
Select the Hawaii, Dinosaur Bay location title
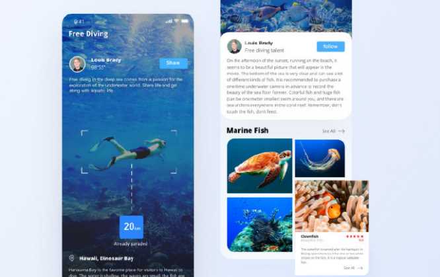106,258
